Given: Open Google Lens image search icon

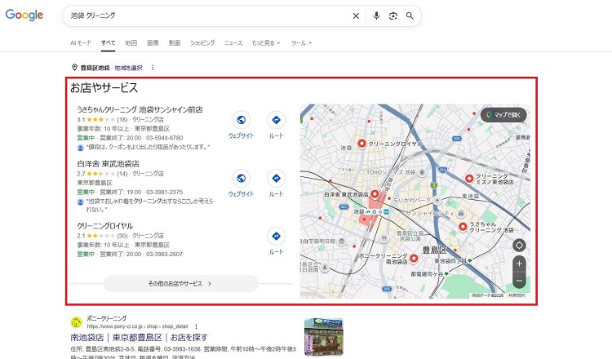Looking at the screenshot, I should (x=393, y=16).
